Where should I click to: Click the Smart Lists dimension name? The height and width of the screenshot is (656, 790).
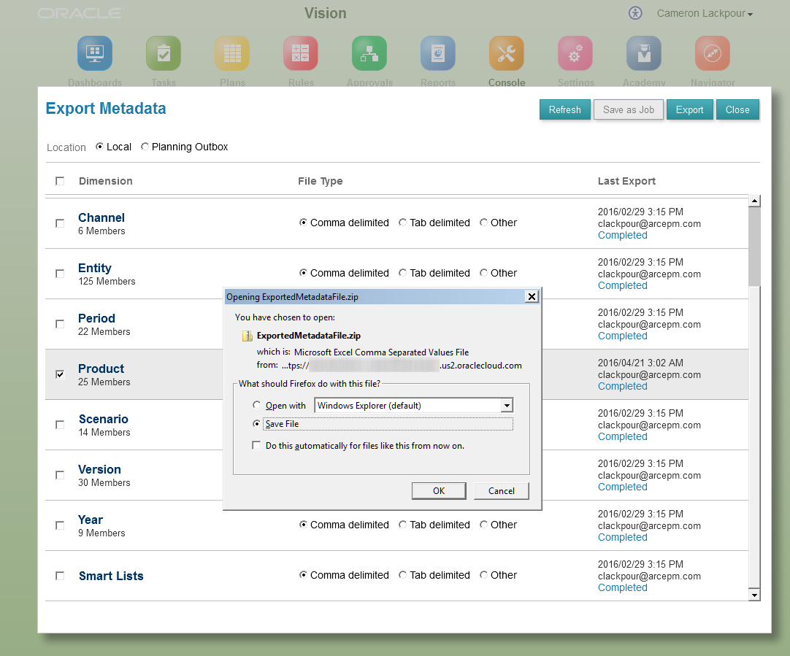(x=111, y=576)
